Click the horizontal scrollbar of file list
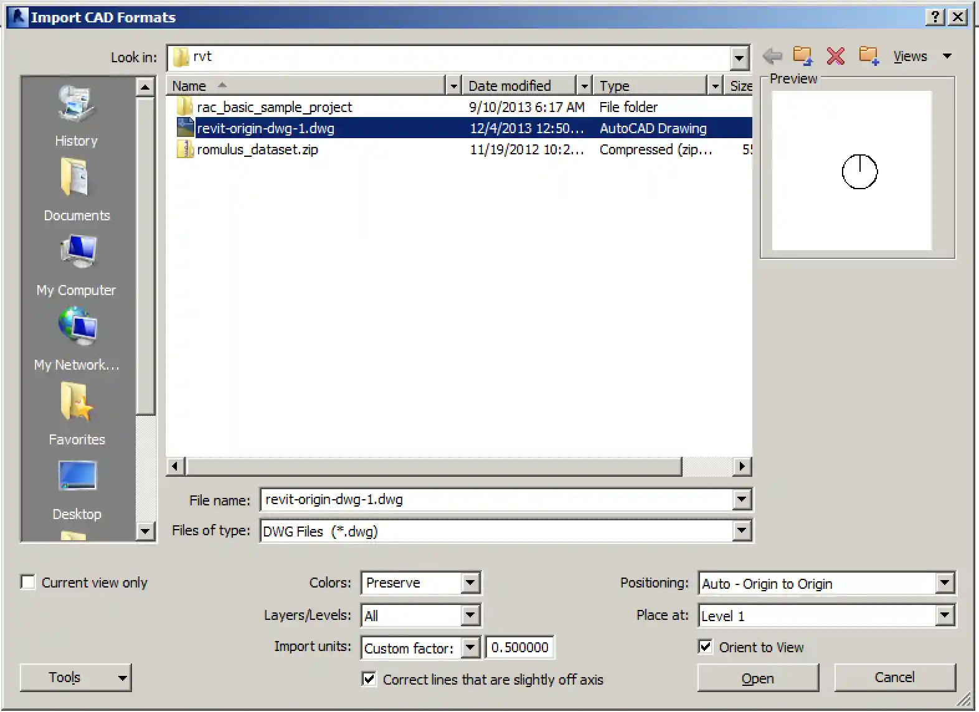The height and width of the screenshot is (712, 979). pyautogui.click(x=434, y=467)
